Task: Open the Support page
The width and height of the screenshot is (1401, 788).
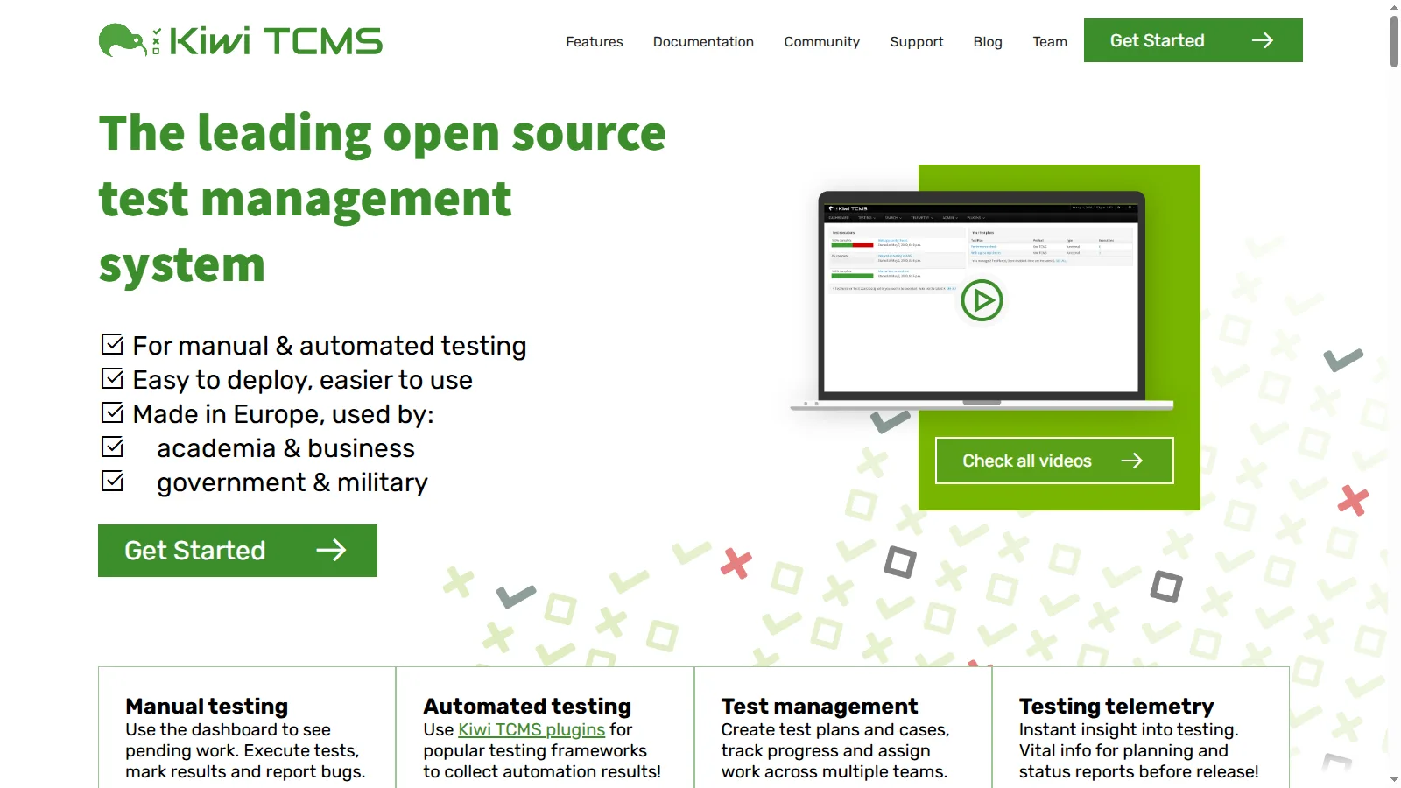Action: click(x=916, y=41)
